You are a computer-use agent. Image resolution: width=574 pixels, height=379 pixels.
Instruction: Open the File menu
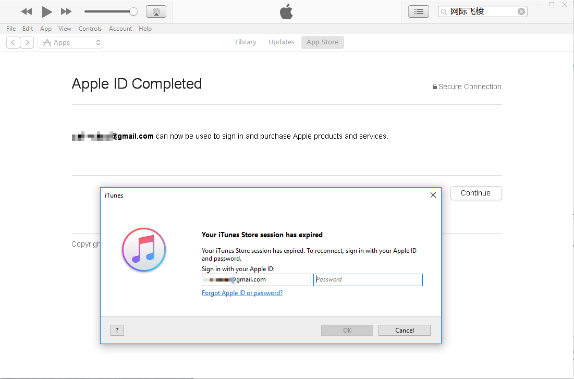point(11,29)
